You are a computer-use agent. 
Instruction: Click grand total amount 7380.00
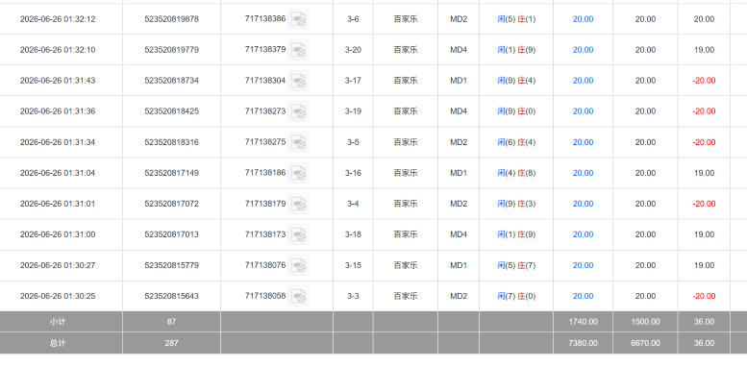pos(584,343)
